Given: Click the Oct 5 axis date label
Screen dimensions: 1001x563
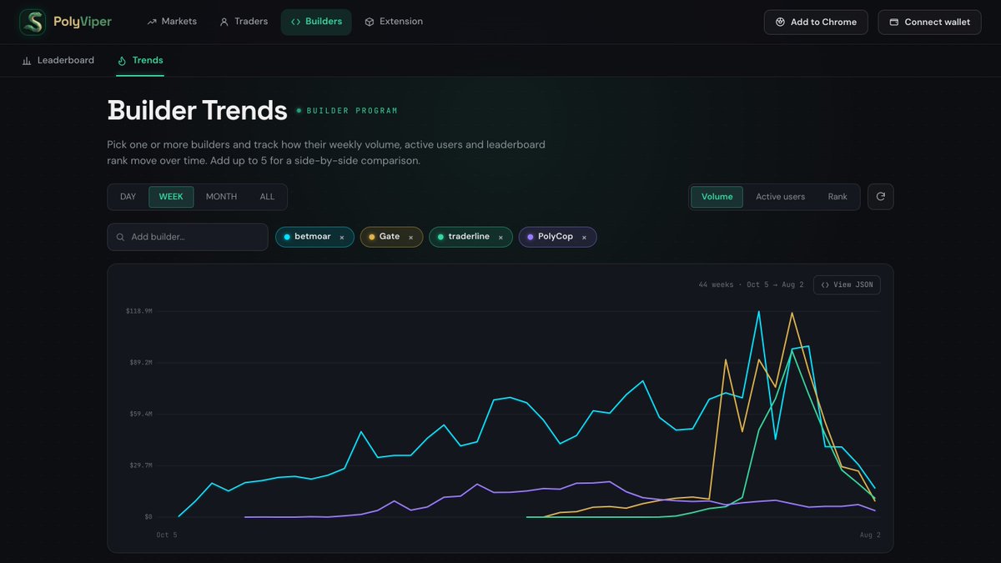Looking at the screenshot, I should click(x=167, y=535).
